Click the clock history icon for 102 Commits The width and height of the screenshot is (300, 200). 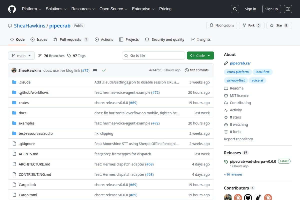point(186,70)
